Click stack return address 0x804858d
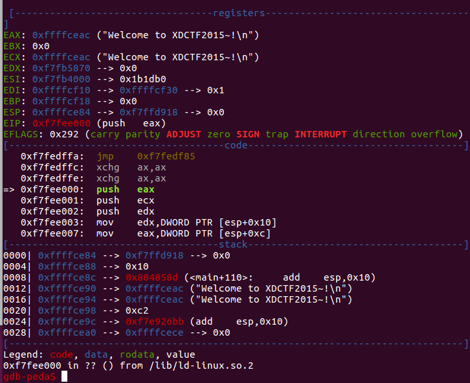This screenshot has width=470, height=383. [151, 277]
